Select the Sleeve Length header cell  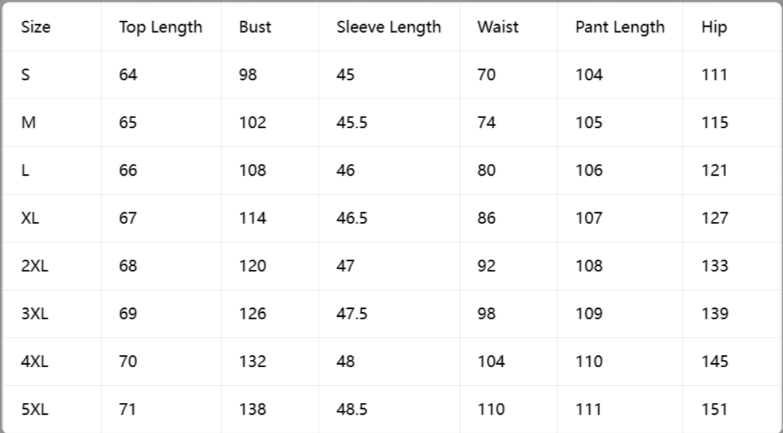389,27
